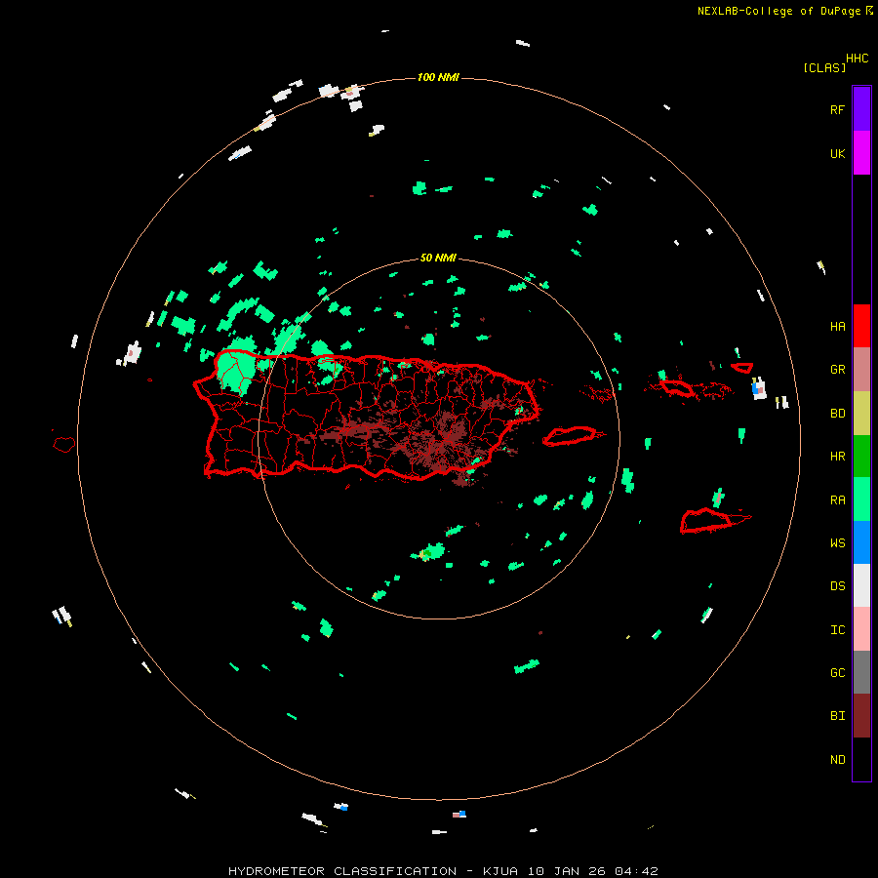Click the IC legend label
The height and width of the screenshot is (878, 878).
(x=837, y=630)
